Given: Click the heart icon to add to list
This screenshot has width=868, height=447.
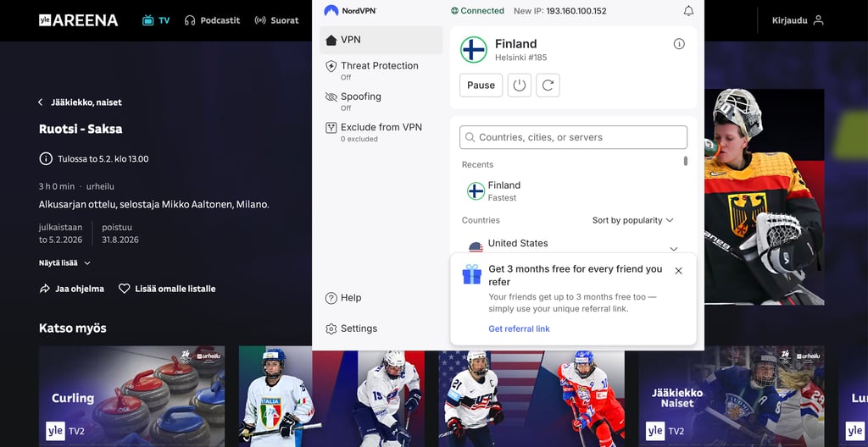Looking at the screenshot, I should click(x=124, y=289).
